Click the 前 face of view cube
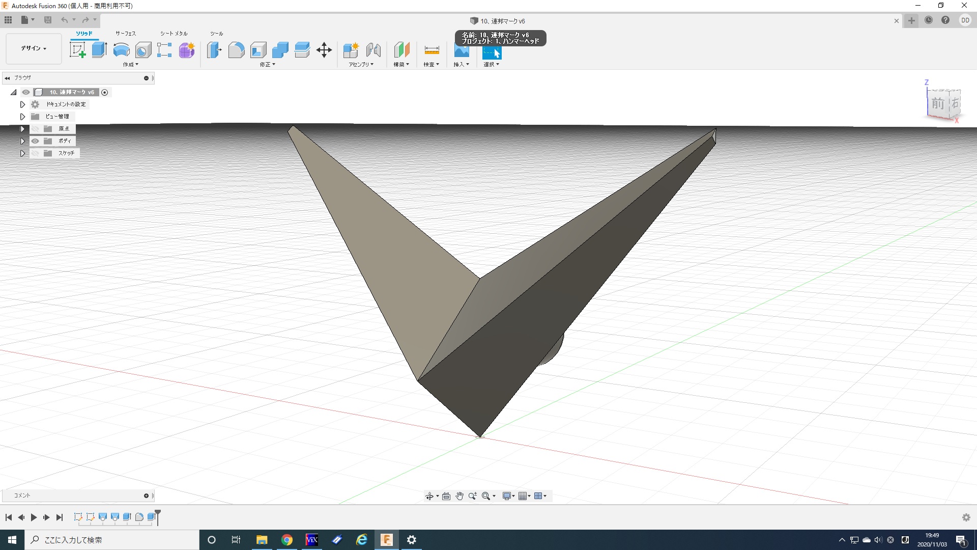Image resolution: width=977 pixels, height=550 pixels. click(937, 104)
